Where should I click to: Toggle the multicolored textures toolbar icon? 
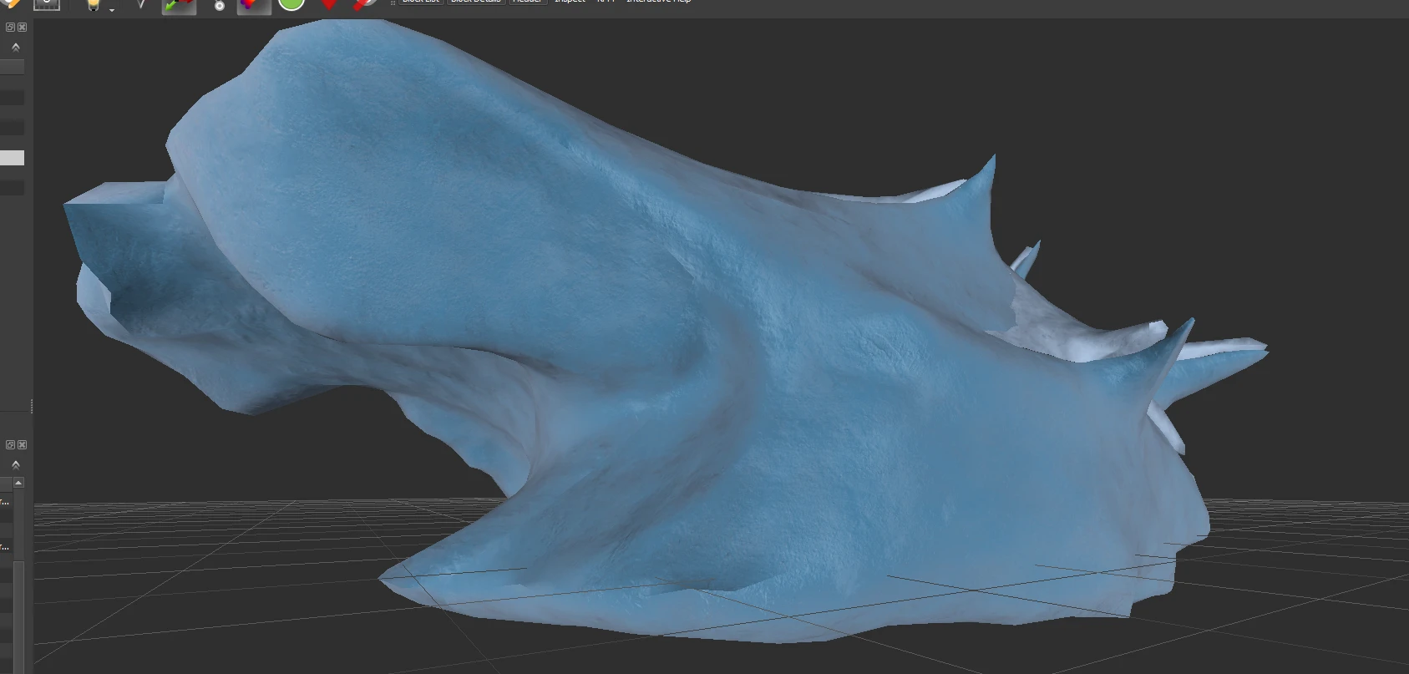pyautogui.click(x=254, y=6)
